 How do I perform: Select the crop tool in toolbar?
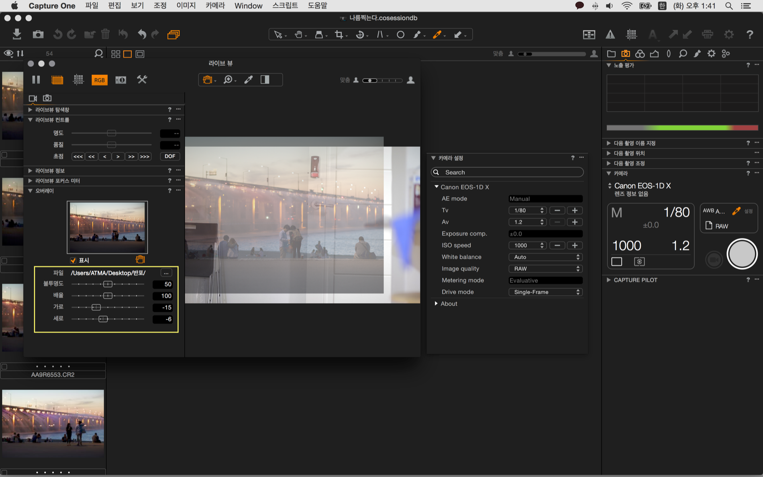[339, 35]
